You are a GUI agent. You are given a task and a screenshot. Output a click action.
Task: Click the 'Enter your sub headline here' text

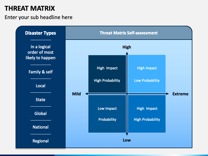(x=38, y=17)
